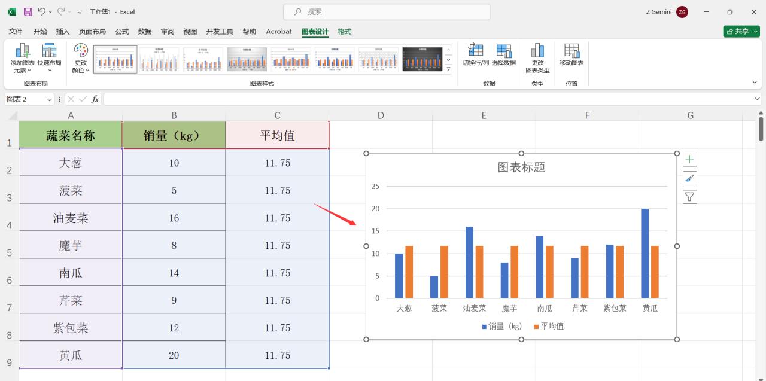Switch to the 视图 tab
Image resolution: width=766 pixels, height=381 pixels.
coord(190,32)
